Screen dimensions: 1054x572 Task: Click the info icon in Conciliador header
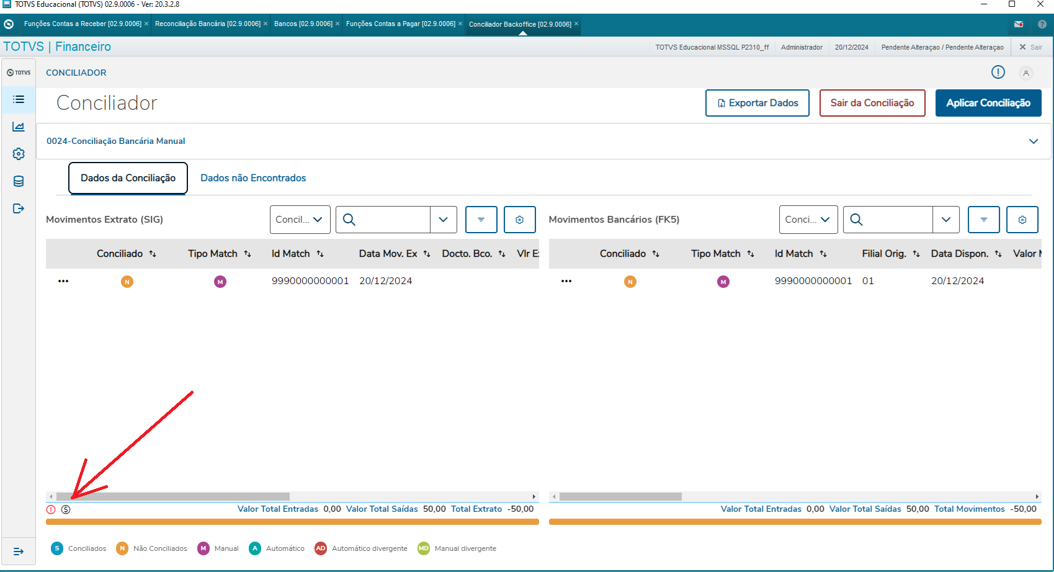998,73
